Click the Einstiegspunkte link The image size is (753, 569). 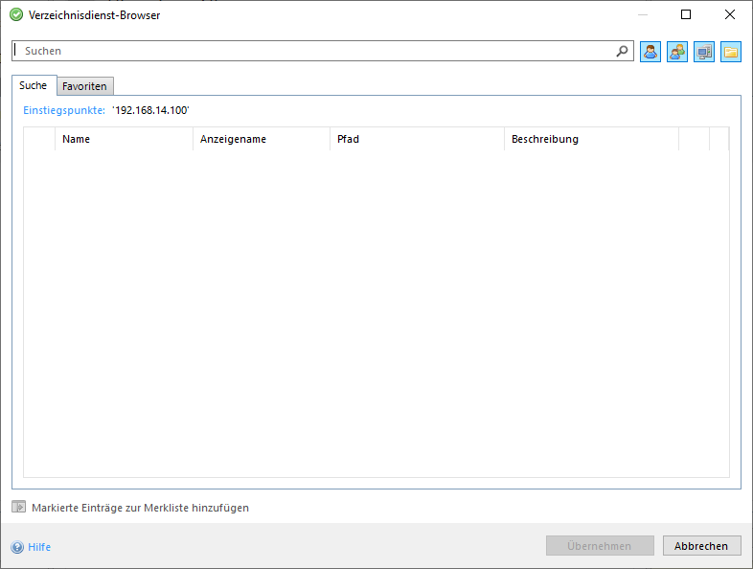64,110
